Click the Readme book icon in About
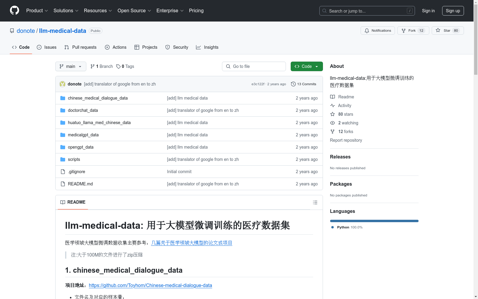 click(x=333, y=97)
